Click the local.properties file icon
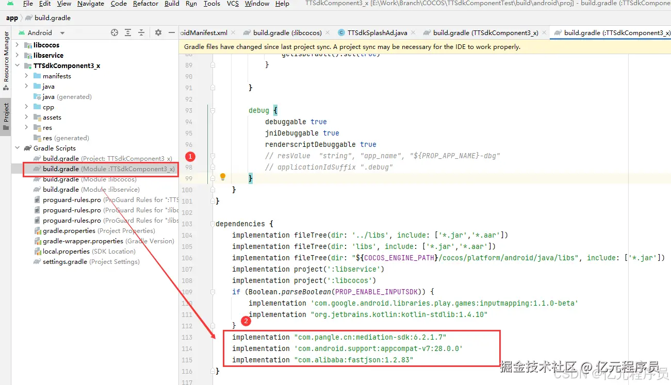 pyautogui.click(x=37, y=252)
